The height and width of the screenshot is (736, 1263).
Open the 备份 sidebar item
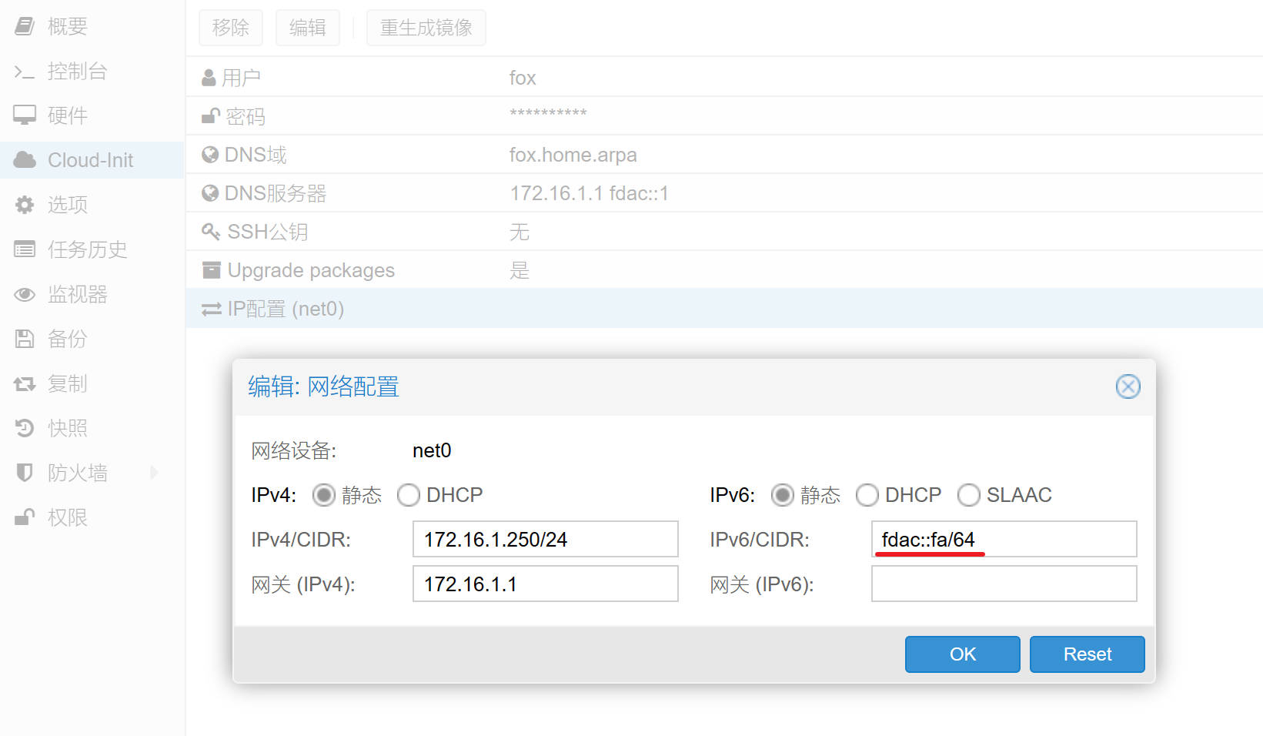tap(92, 339)
